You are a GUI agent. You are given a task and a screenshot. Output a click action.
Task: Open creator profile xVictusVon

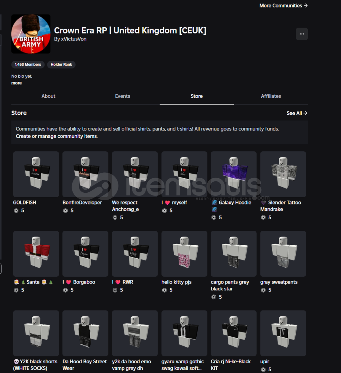[74, 39]
